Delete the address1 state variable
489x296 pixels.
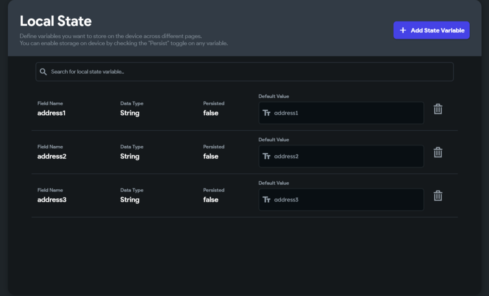coord(438,109)
